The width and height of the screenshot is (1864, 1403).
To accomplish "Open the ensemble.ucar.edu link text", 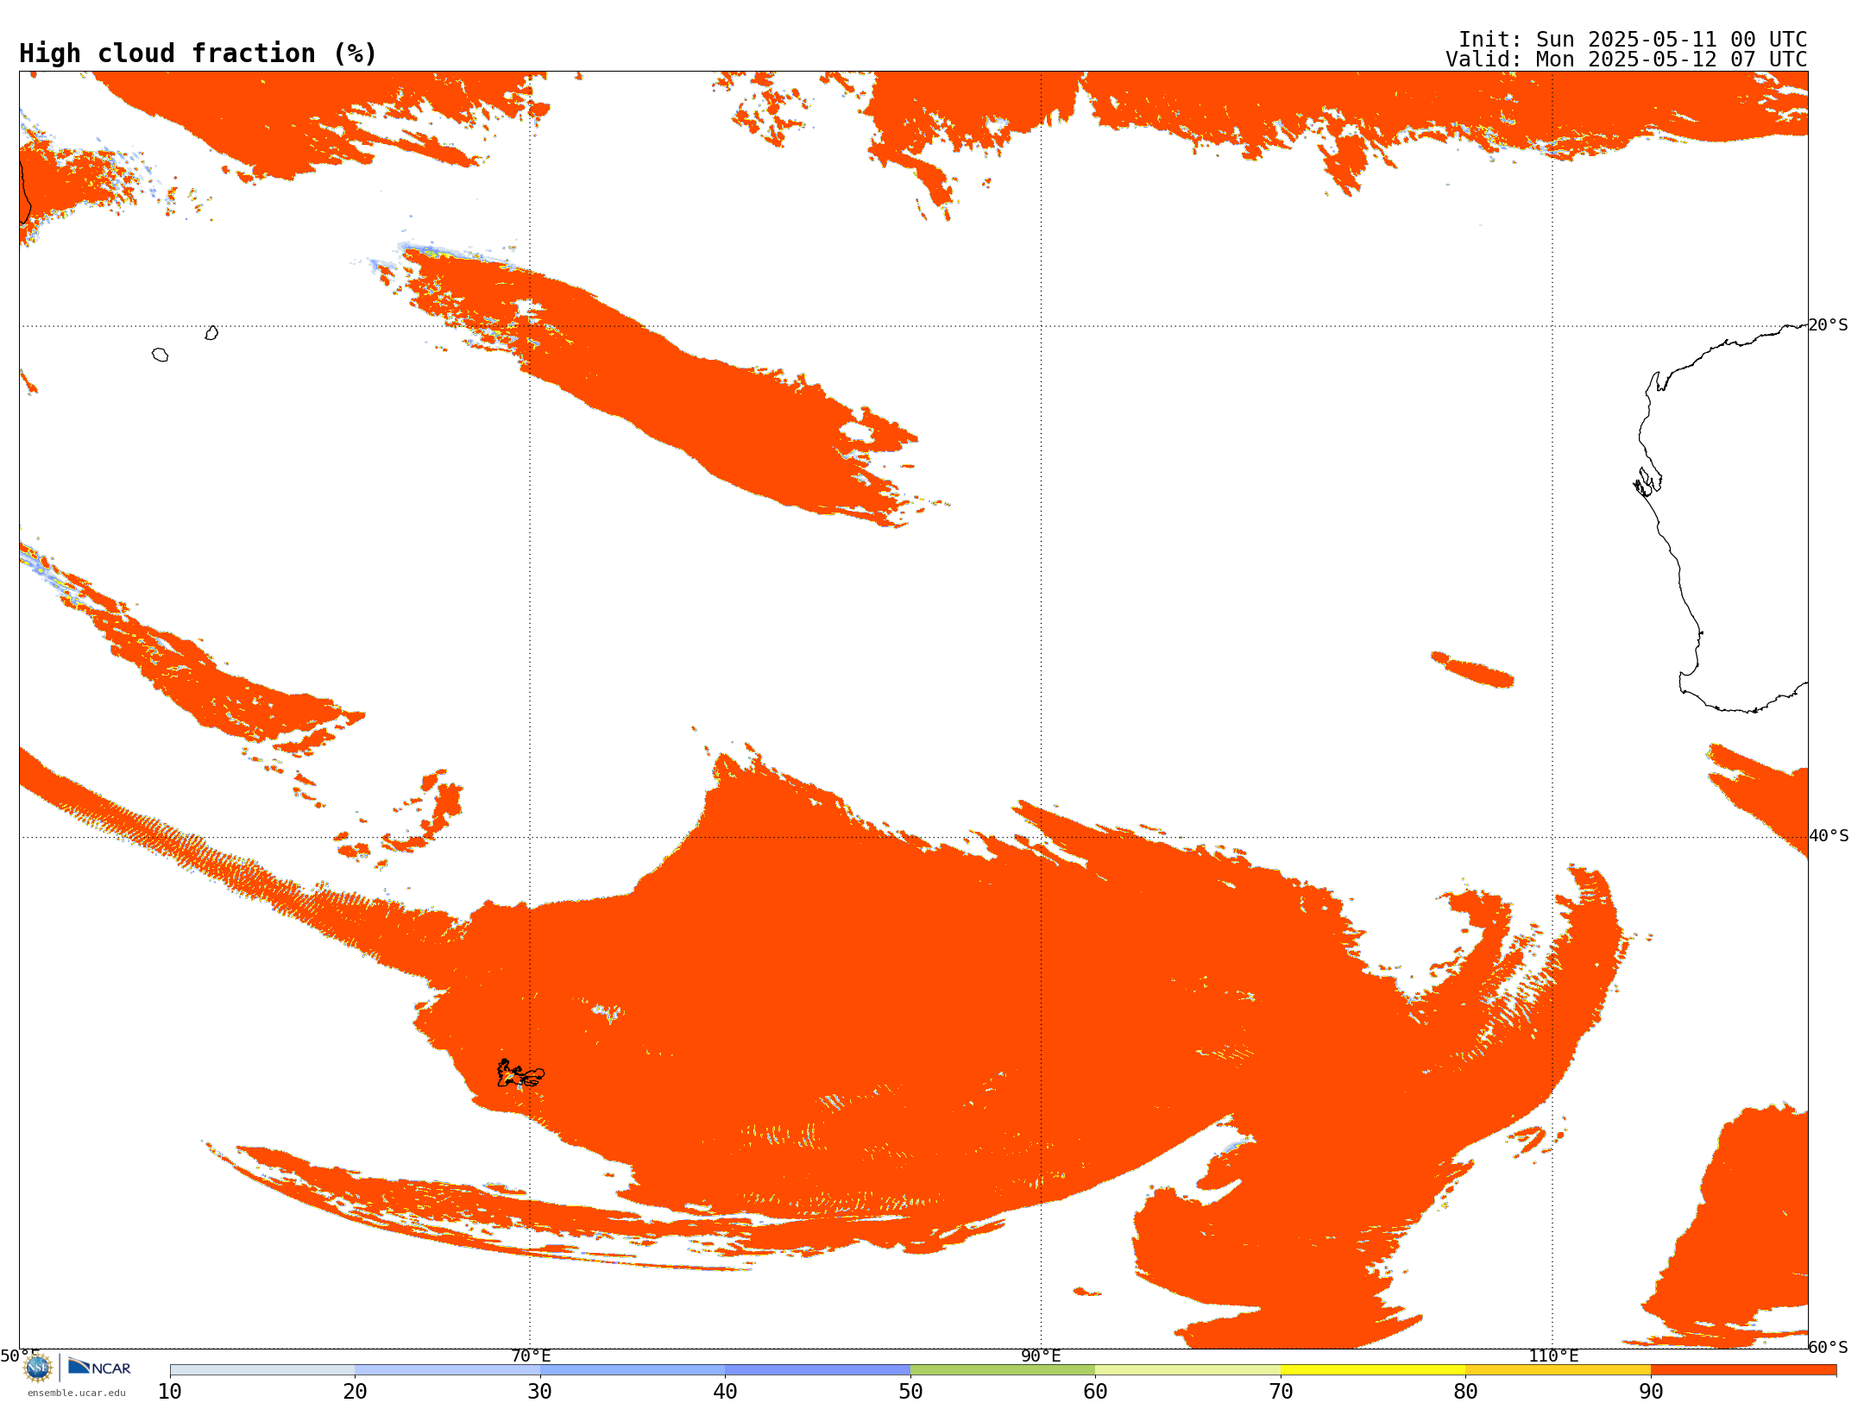I will click(77, 1393).
